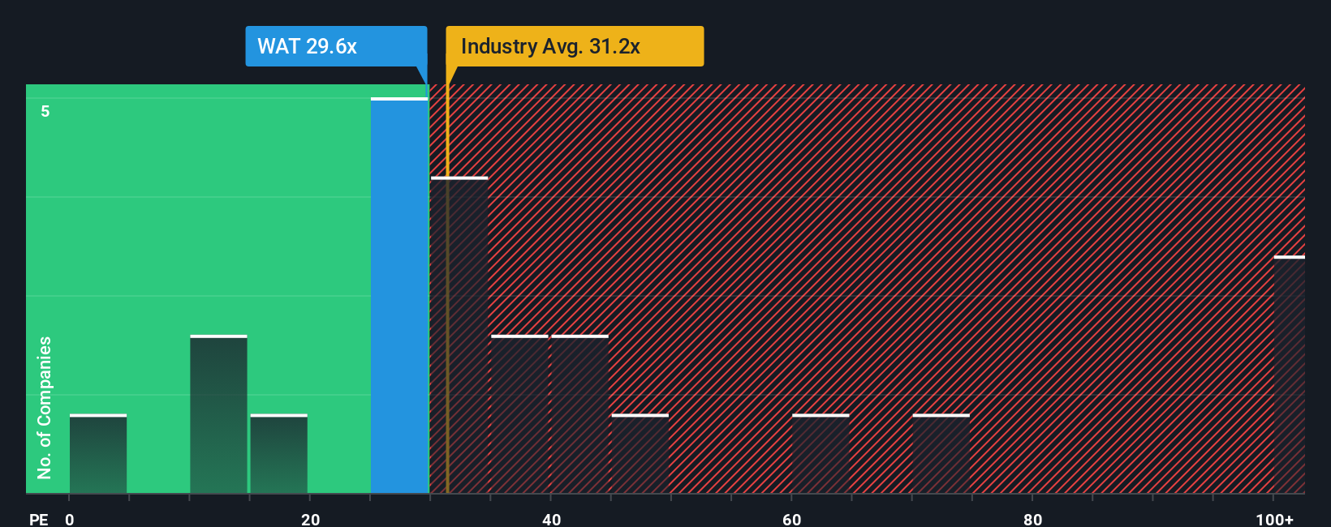The width and height of the screenshot is (1331, 527).
Task: Click the x-axis tick label 80
Action: [1032, 520]
